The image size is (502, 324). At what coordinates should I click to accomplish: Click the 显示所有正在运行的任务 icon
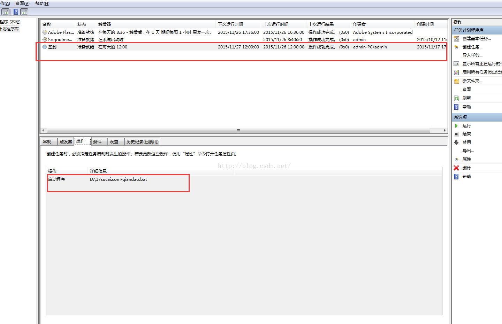coord(456,64)
